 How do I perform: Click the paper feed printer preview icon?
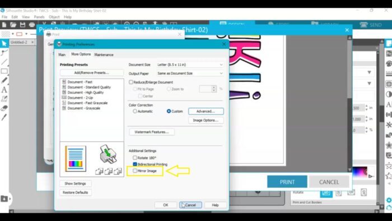[108, 154]
